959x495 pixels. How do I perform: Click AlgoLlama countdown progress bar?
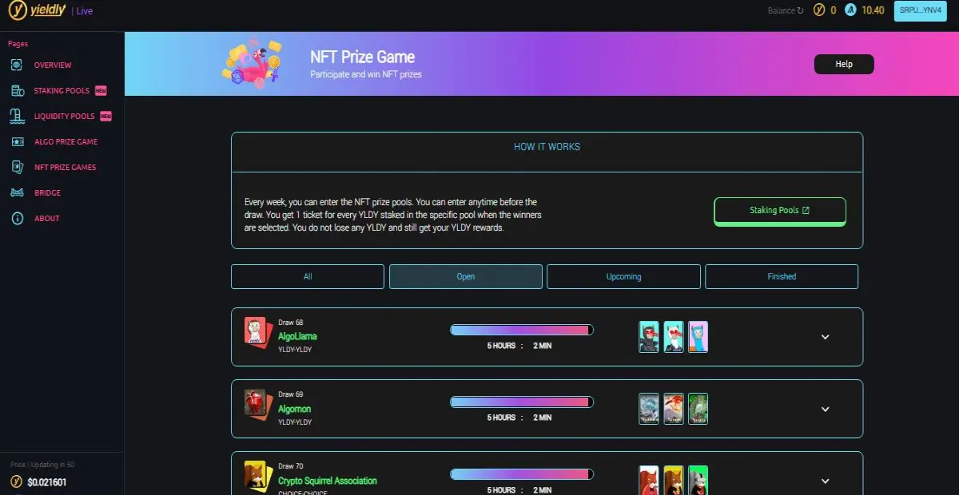[522, 329]
